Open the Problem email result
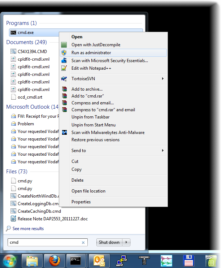The image size is (221, 268). point(26,124)
